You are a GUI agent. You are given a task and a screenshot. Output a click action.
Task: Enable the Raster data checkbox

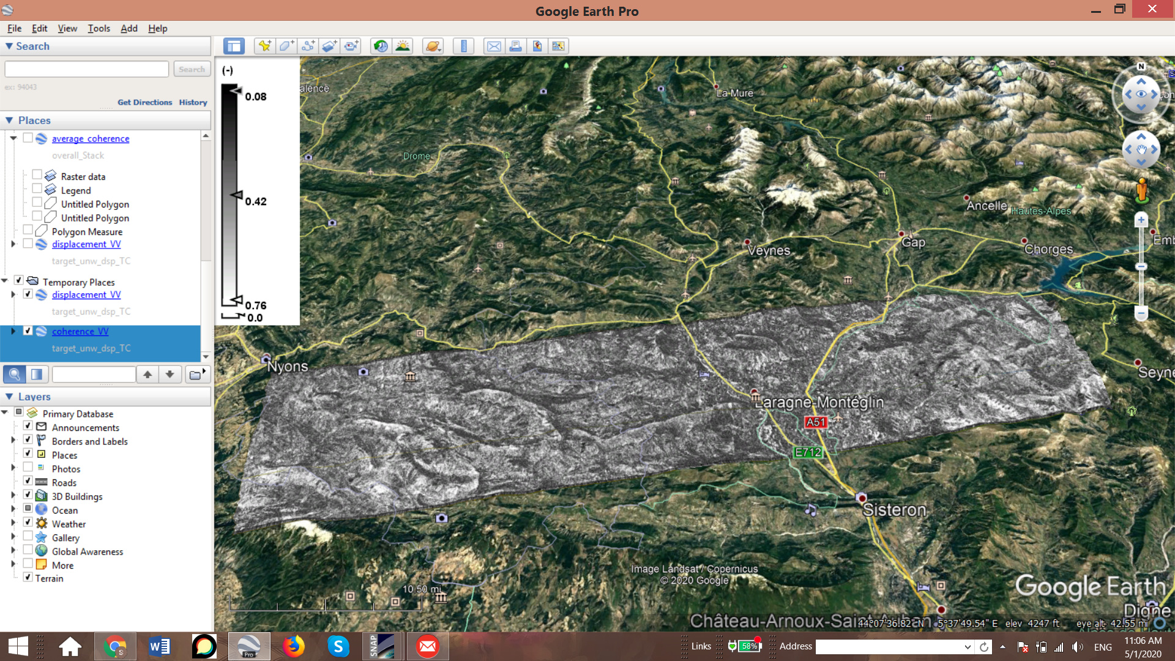(x=37, y=175)
